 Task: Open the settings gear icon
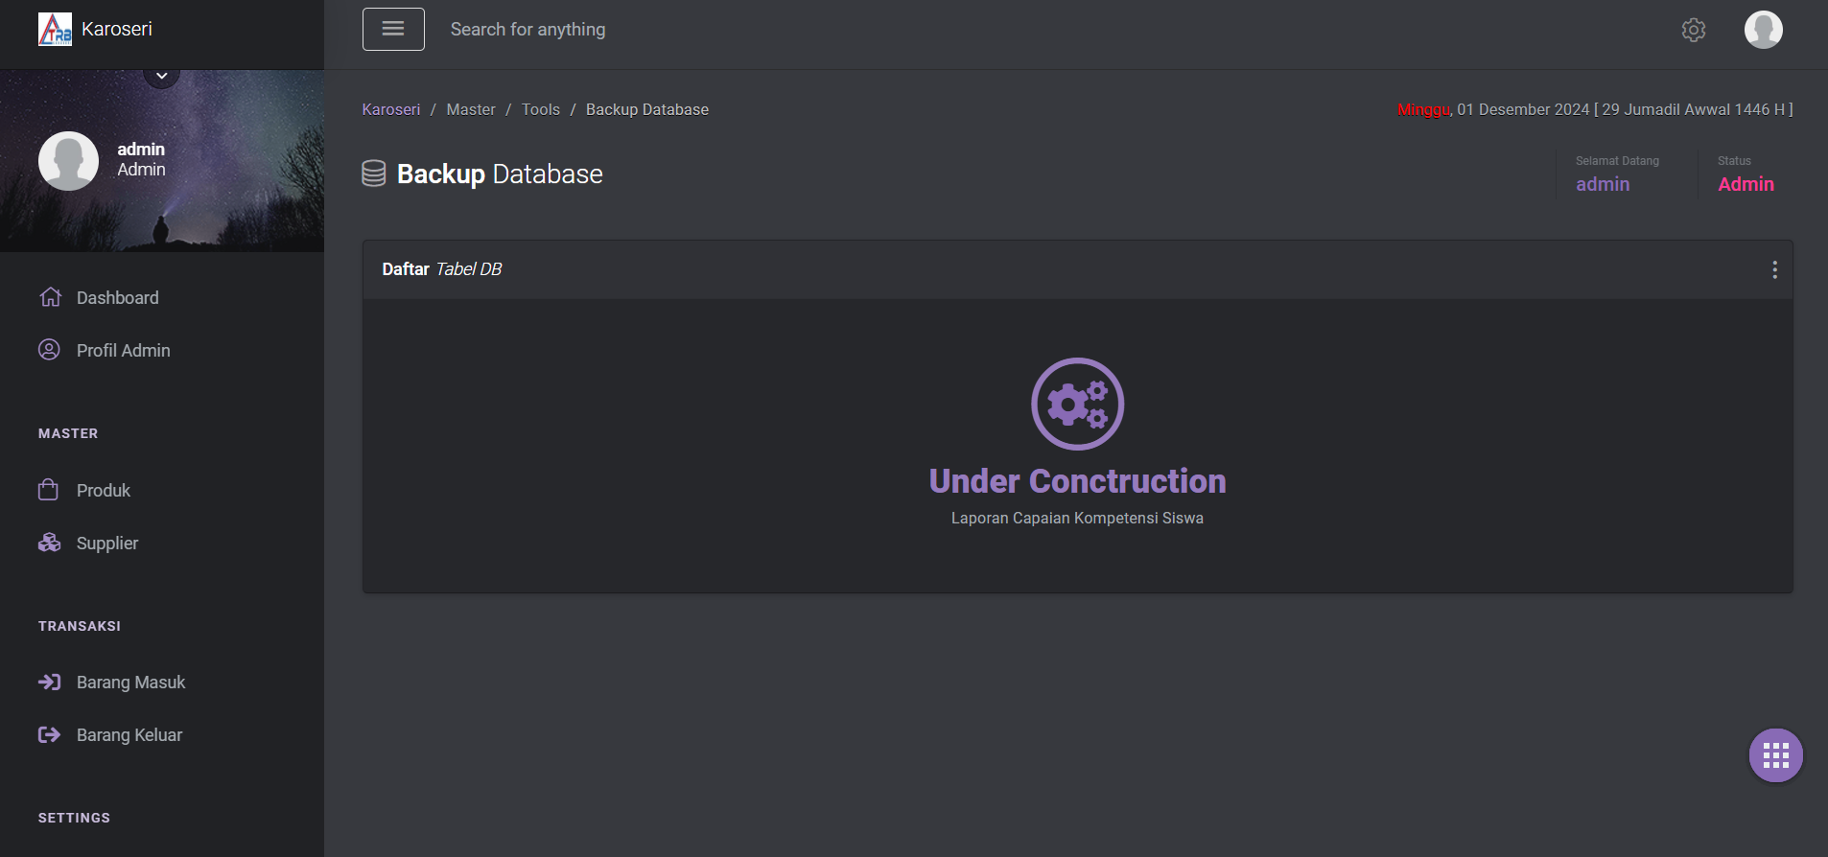[1694, 30]
